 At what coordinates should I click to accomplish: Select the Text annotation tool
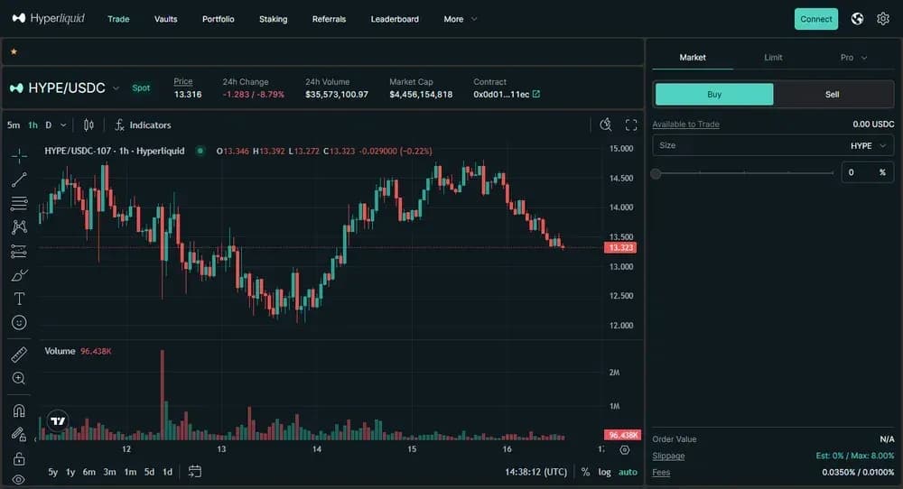(19, 299)
